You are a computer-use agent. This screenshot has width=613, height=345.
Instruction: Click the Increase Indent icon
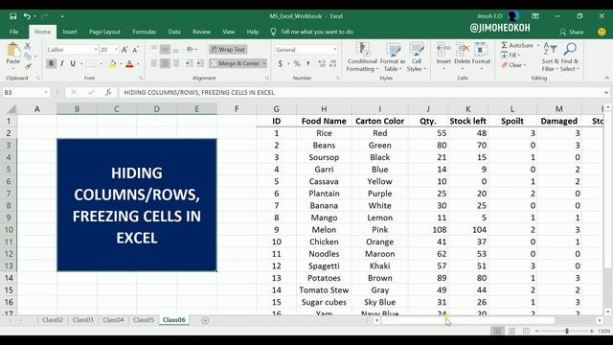click(199, 63)
